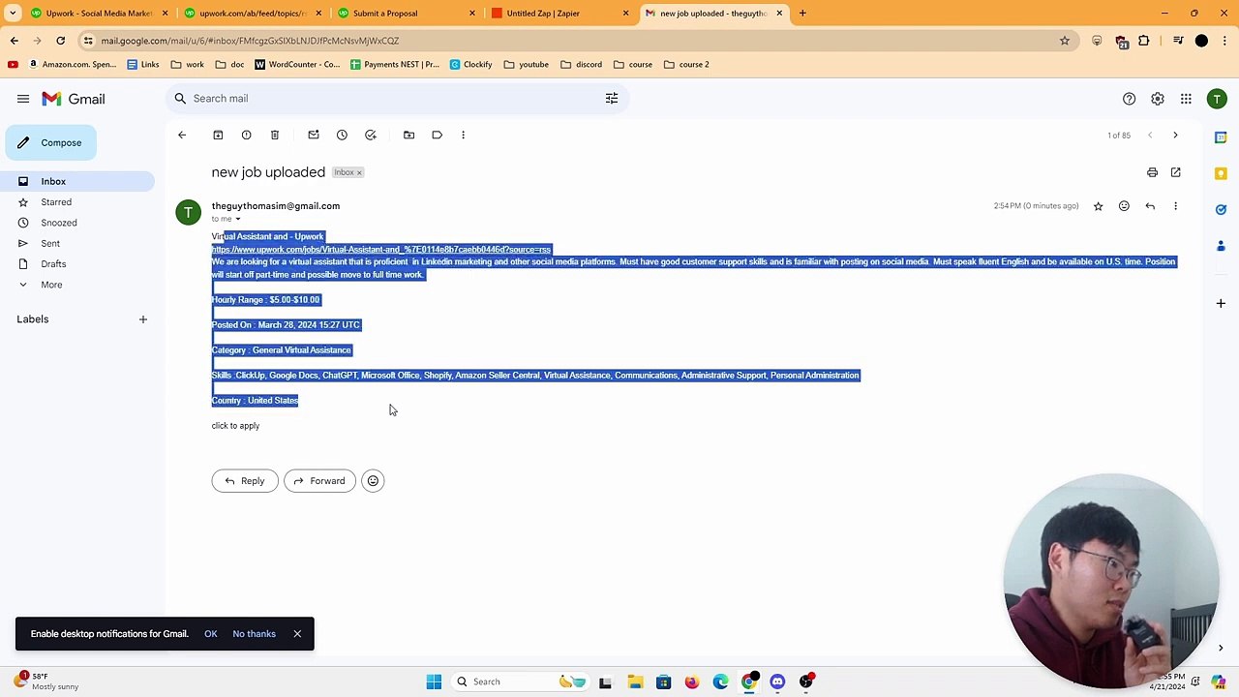Viewport: 1239px width, 697px height.
Task: Get add-ons plus icon in side panel
Action: (1221, 304)
